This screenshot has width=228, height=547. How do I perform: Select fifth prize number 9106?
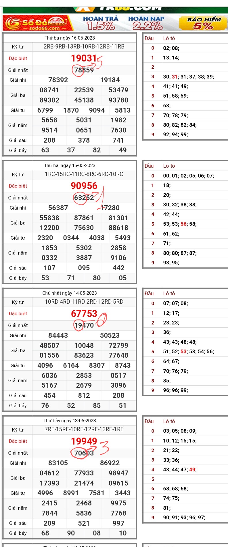pyautogui.click(x=118, y=258)
